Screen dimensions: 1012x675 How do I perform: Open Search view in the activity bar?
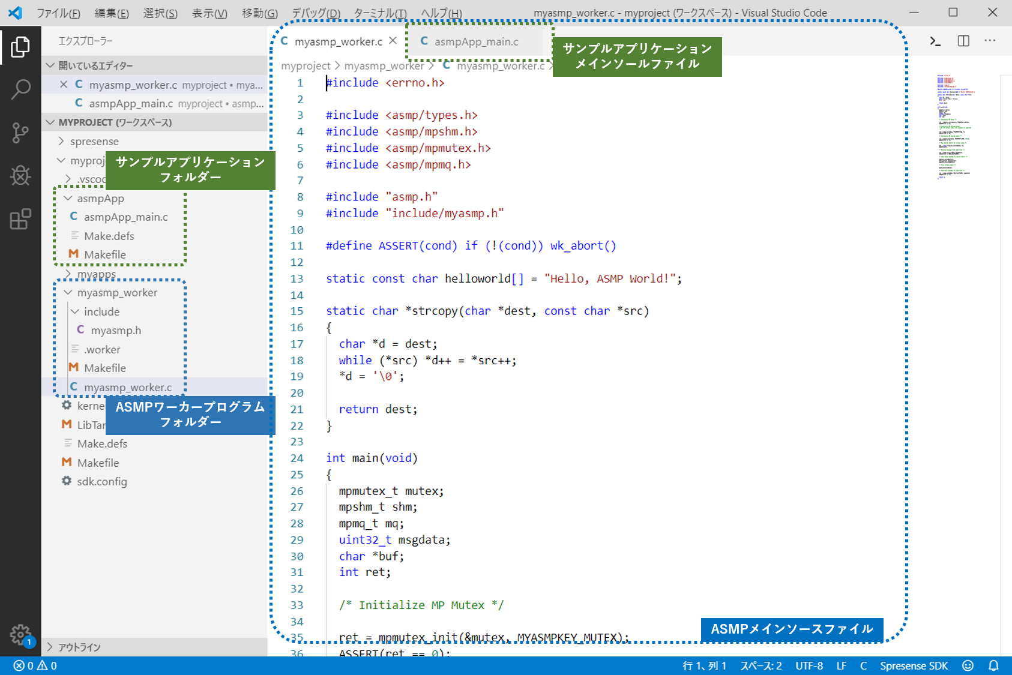point(20,89)
